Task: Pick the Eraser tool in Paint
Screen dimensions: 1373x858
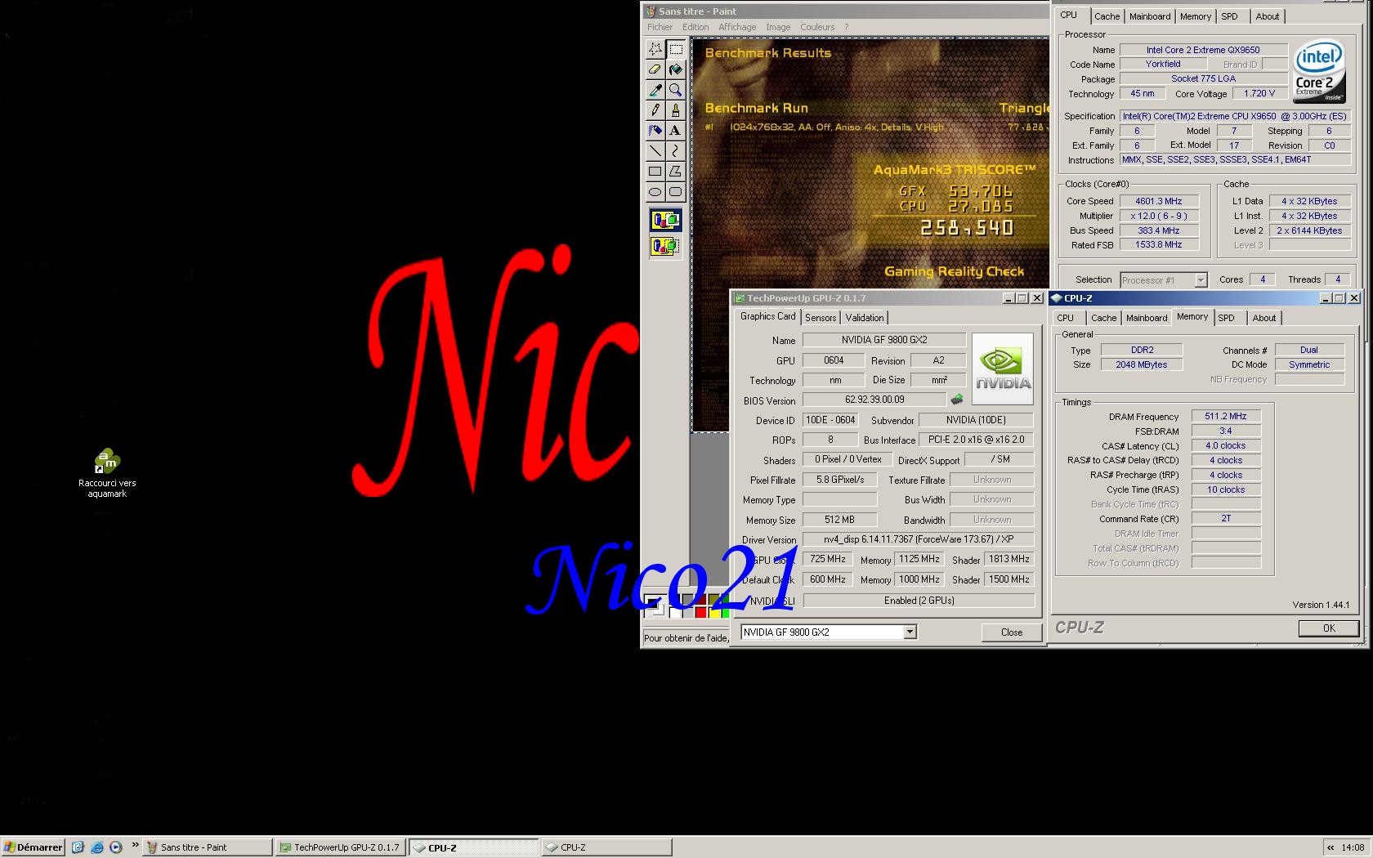Action: click(655, 69)
